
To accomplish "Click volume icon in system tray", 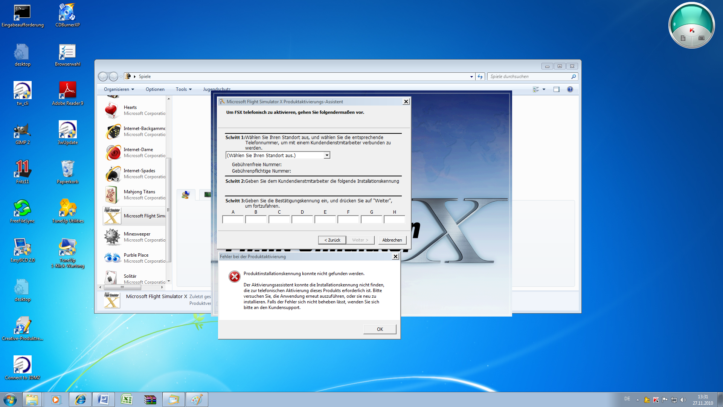I will tap(683, 400).
